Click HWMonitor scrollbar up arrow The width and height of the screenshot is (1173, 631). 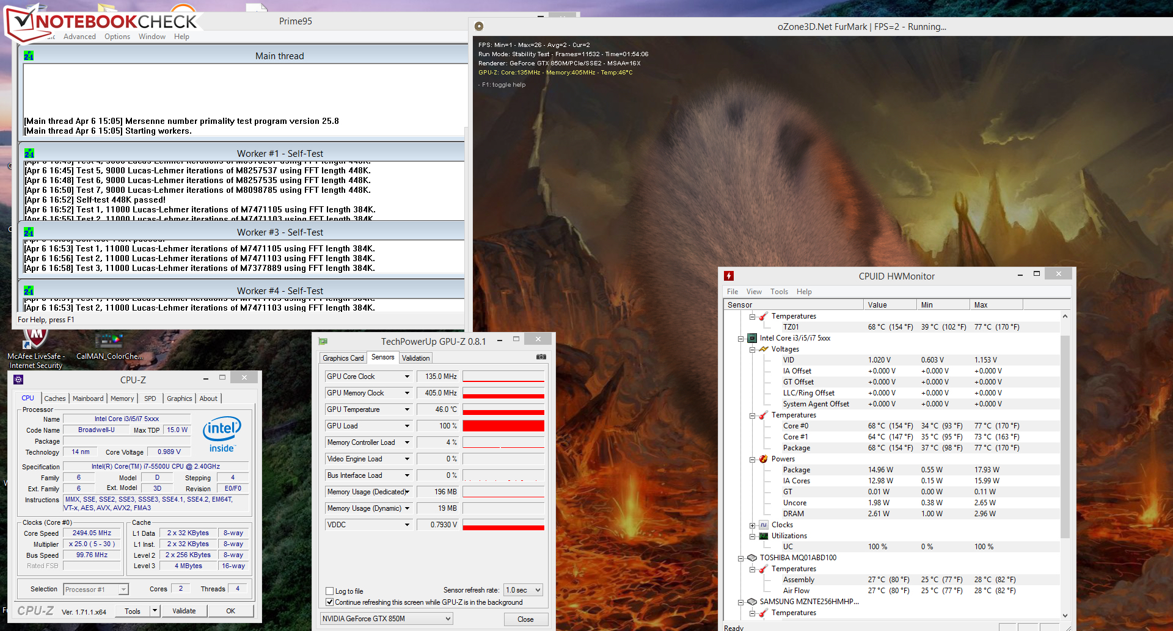click(1065, 316)
